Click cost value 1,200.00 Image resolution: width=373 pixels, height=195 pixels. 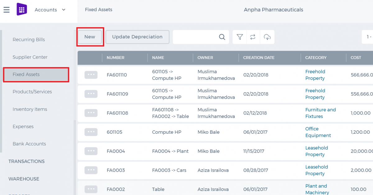(x=360, y=132)
